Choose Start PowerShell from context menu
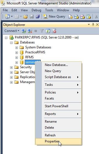The height and width of the screenshot is (154, 99). pyautogui.click(x=58, y=106)
